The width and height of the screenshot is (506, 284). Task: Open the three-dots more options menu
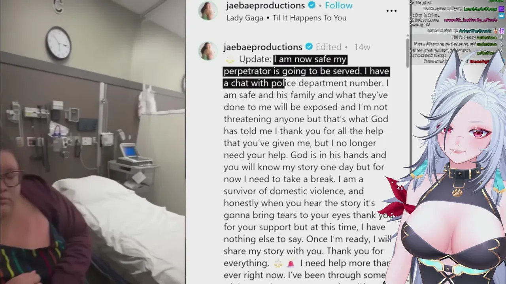(391, 11)
